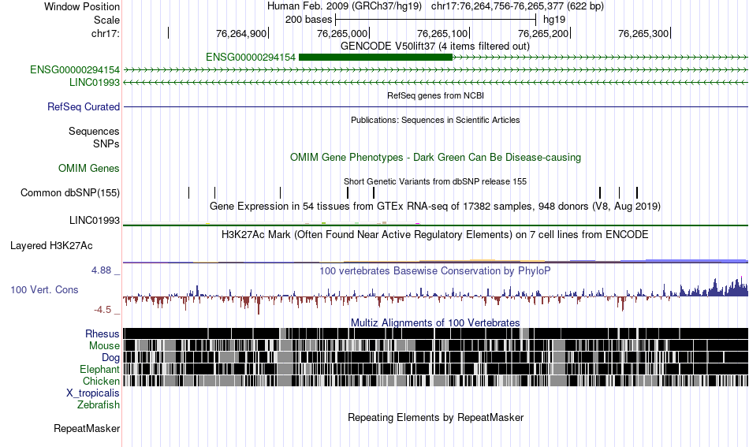The width and height of the screenshot is (749, 447).
Task: Click the 100 Vert. Cons label
Action: click(x=44, y=289)
